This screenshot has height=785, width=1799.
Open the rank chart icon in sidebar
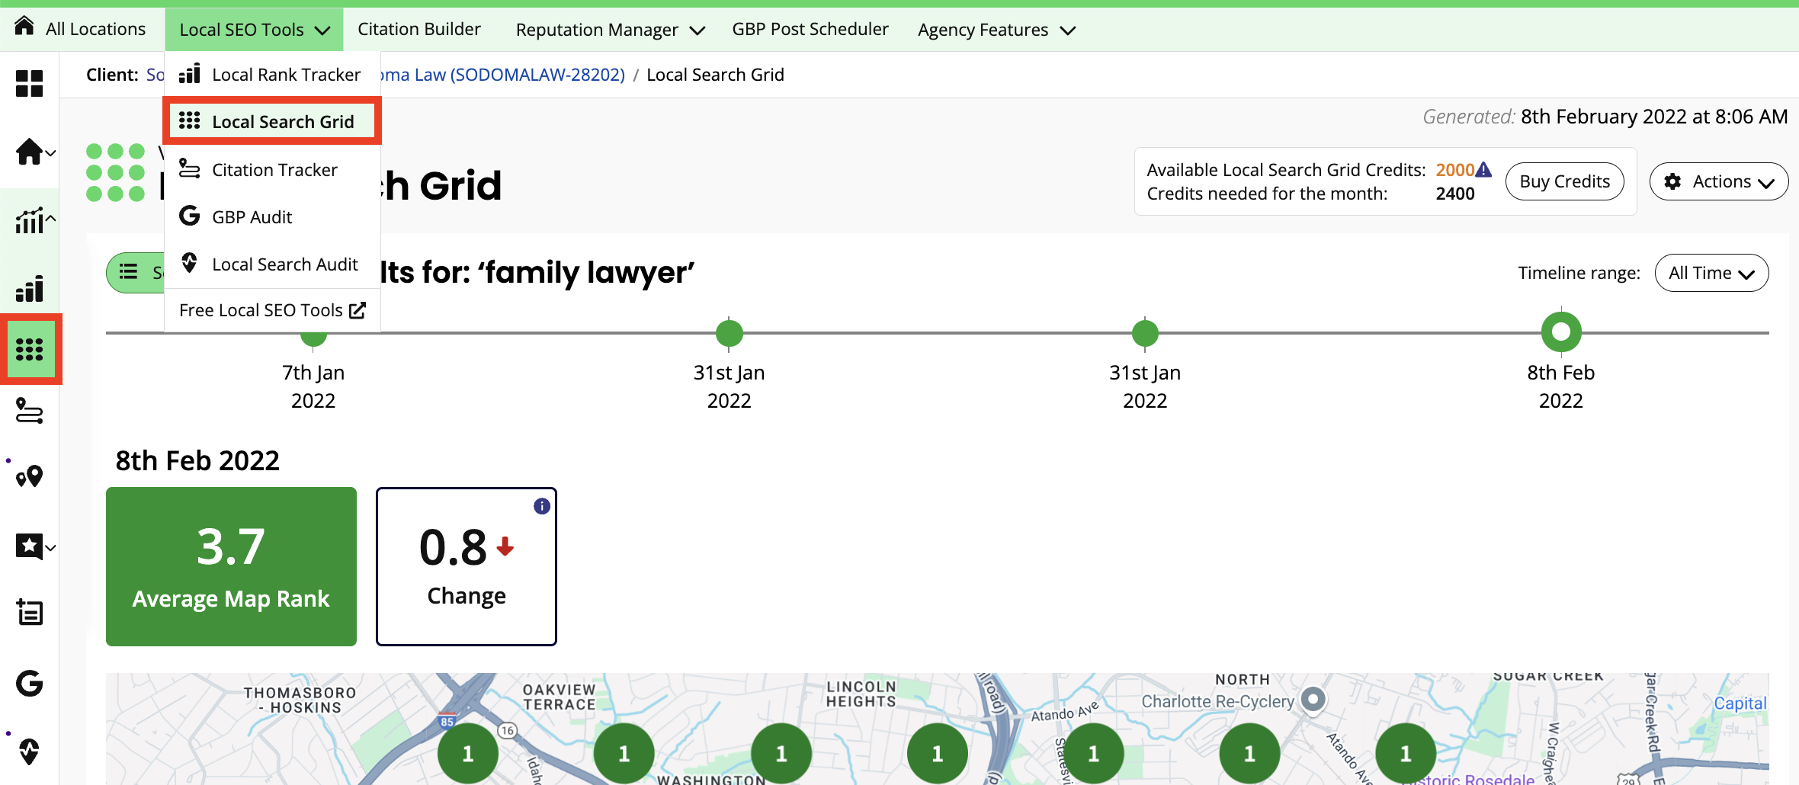tap(29, 220)
